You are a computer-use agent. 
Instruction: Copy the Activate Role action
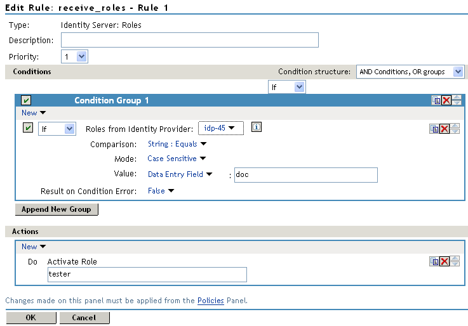click(x=434, y=261)
